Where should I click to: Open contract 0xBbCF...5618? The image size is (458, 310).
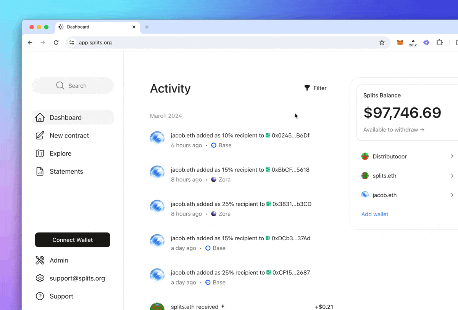(x=290, y=170)
